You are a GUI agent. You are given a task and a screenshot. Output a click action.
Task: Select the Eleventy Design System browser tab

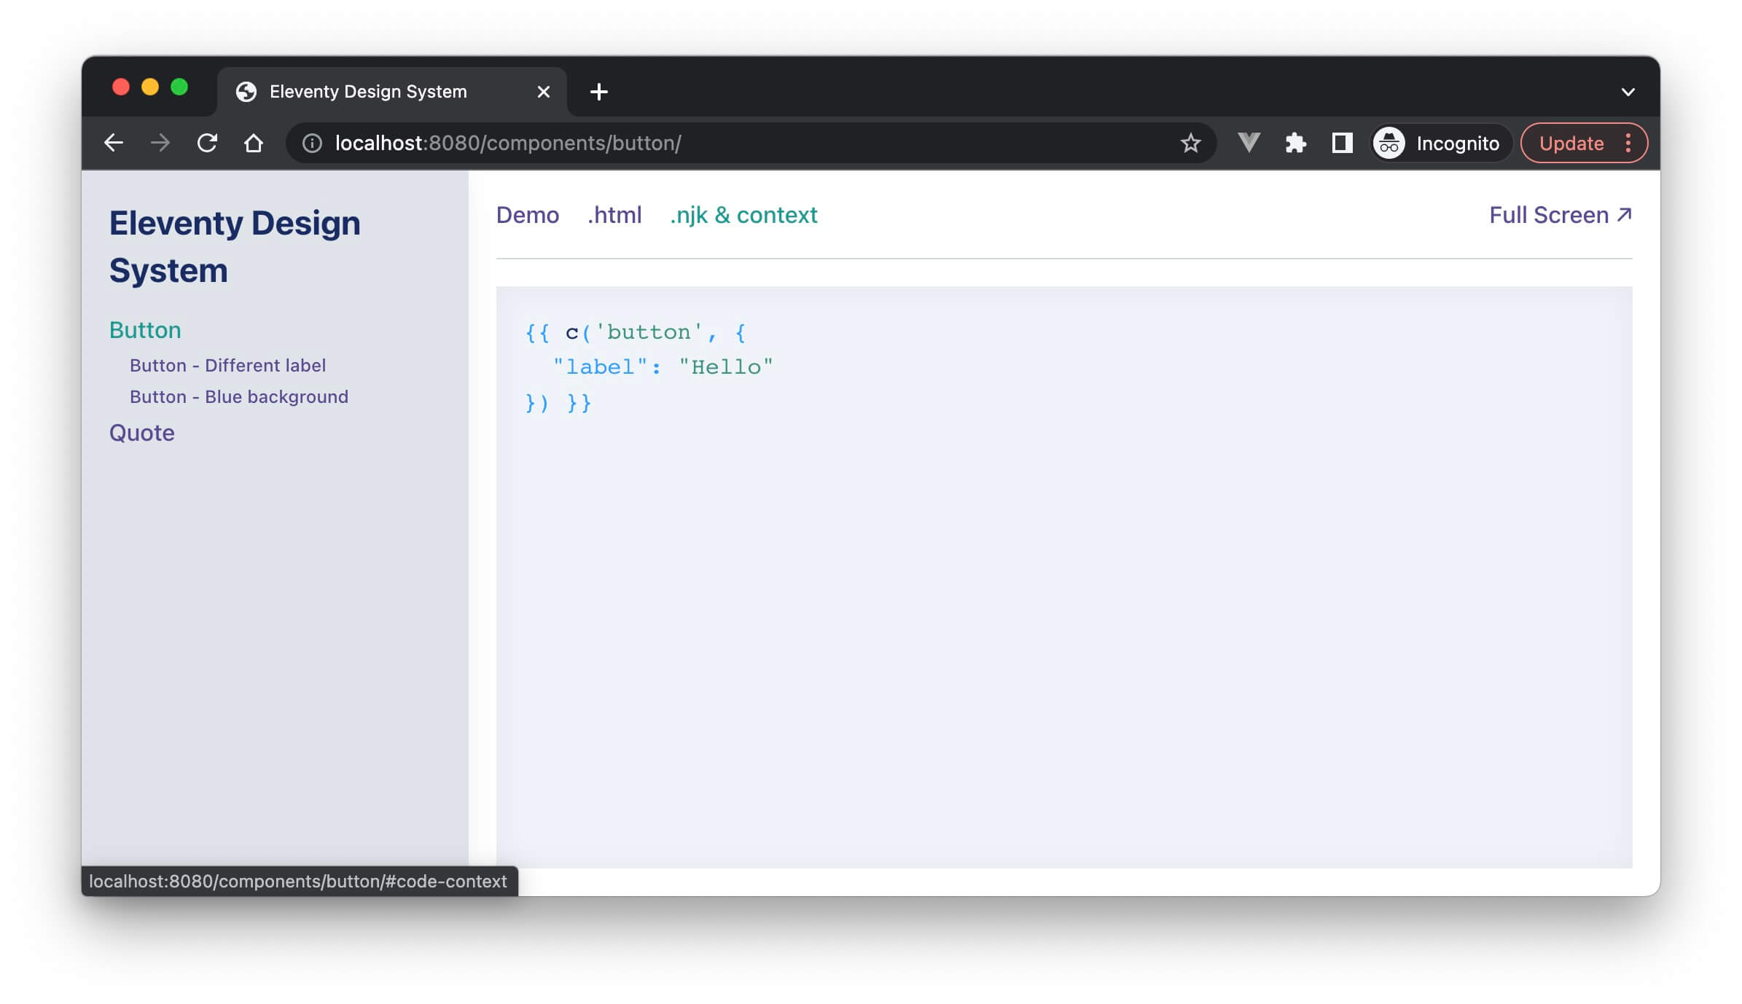392,92
